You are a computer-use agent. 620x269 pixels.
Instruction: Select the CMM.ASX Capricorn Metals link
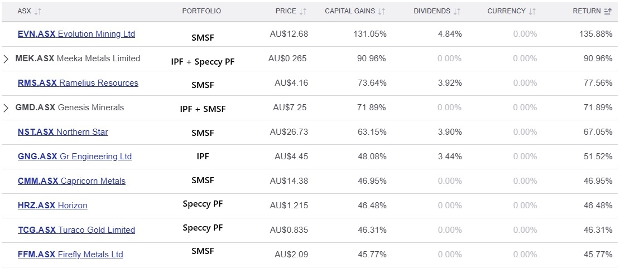pyautogui.click(x=71, y=181)
